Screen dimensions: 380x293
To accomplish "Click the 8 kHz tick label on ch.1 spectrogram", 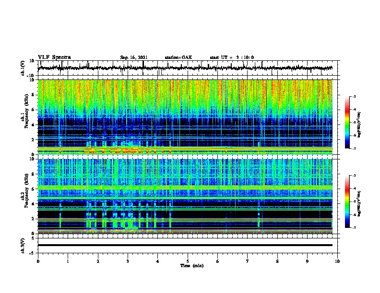I will [x=33, y=95].
